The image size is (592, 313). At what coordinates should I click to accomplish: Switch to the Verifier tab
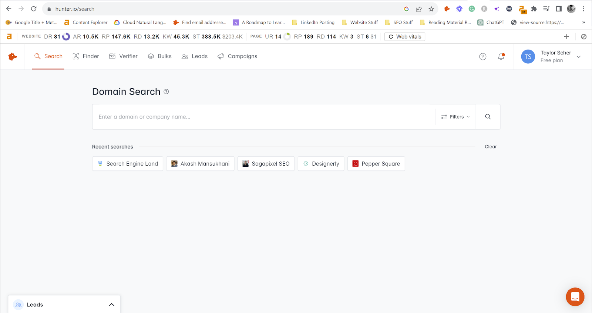pos(123,56)
